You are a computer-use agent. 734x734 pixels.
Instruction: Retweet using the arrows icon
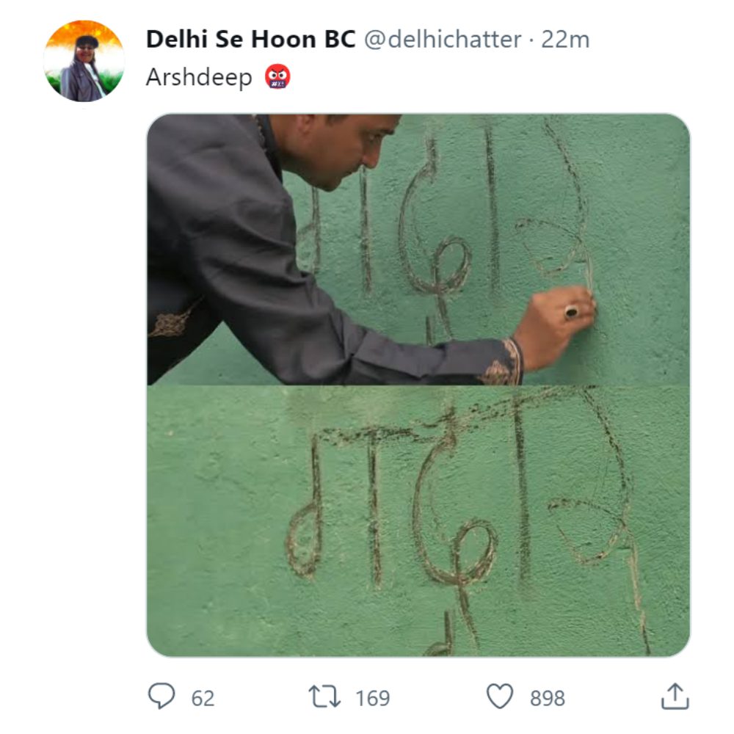[324, 697]
